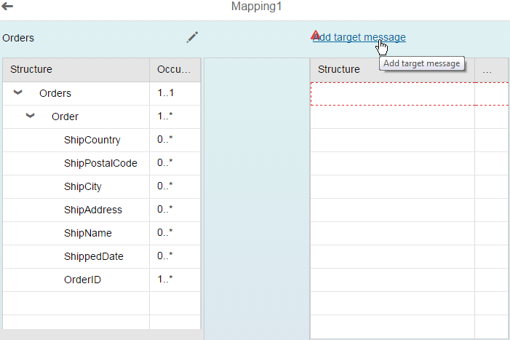Click the pencil edit icon beside Orders
Image resolution: width=510 pixels, height=340 pixels.
point(192,37)
